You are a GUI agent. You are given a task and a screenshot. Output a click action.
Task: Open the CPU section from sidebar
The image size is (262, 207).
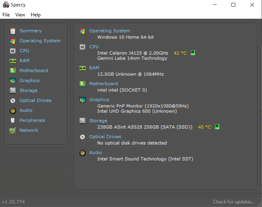pyautogui.click(x=24, y=51)
